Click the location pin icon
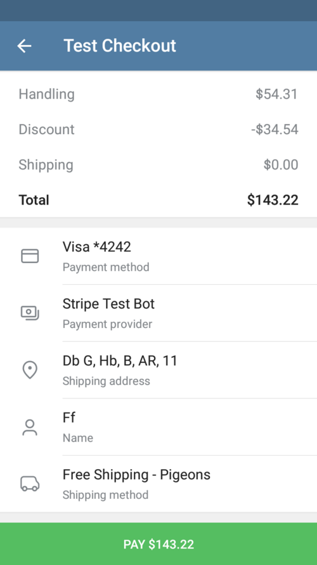 (30, 370)
